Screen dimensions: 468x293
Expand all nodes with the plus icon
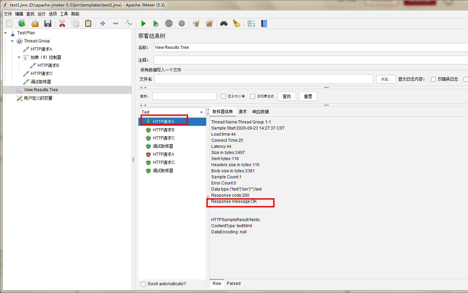103,23
